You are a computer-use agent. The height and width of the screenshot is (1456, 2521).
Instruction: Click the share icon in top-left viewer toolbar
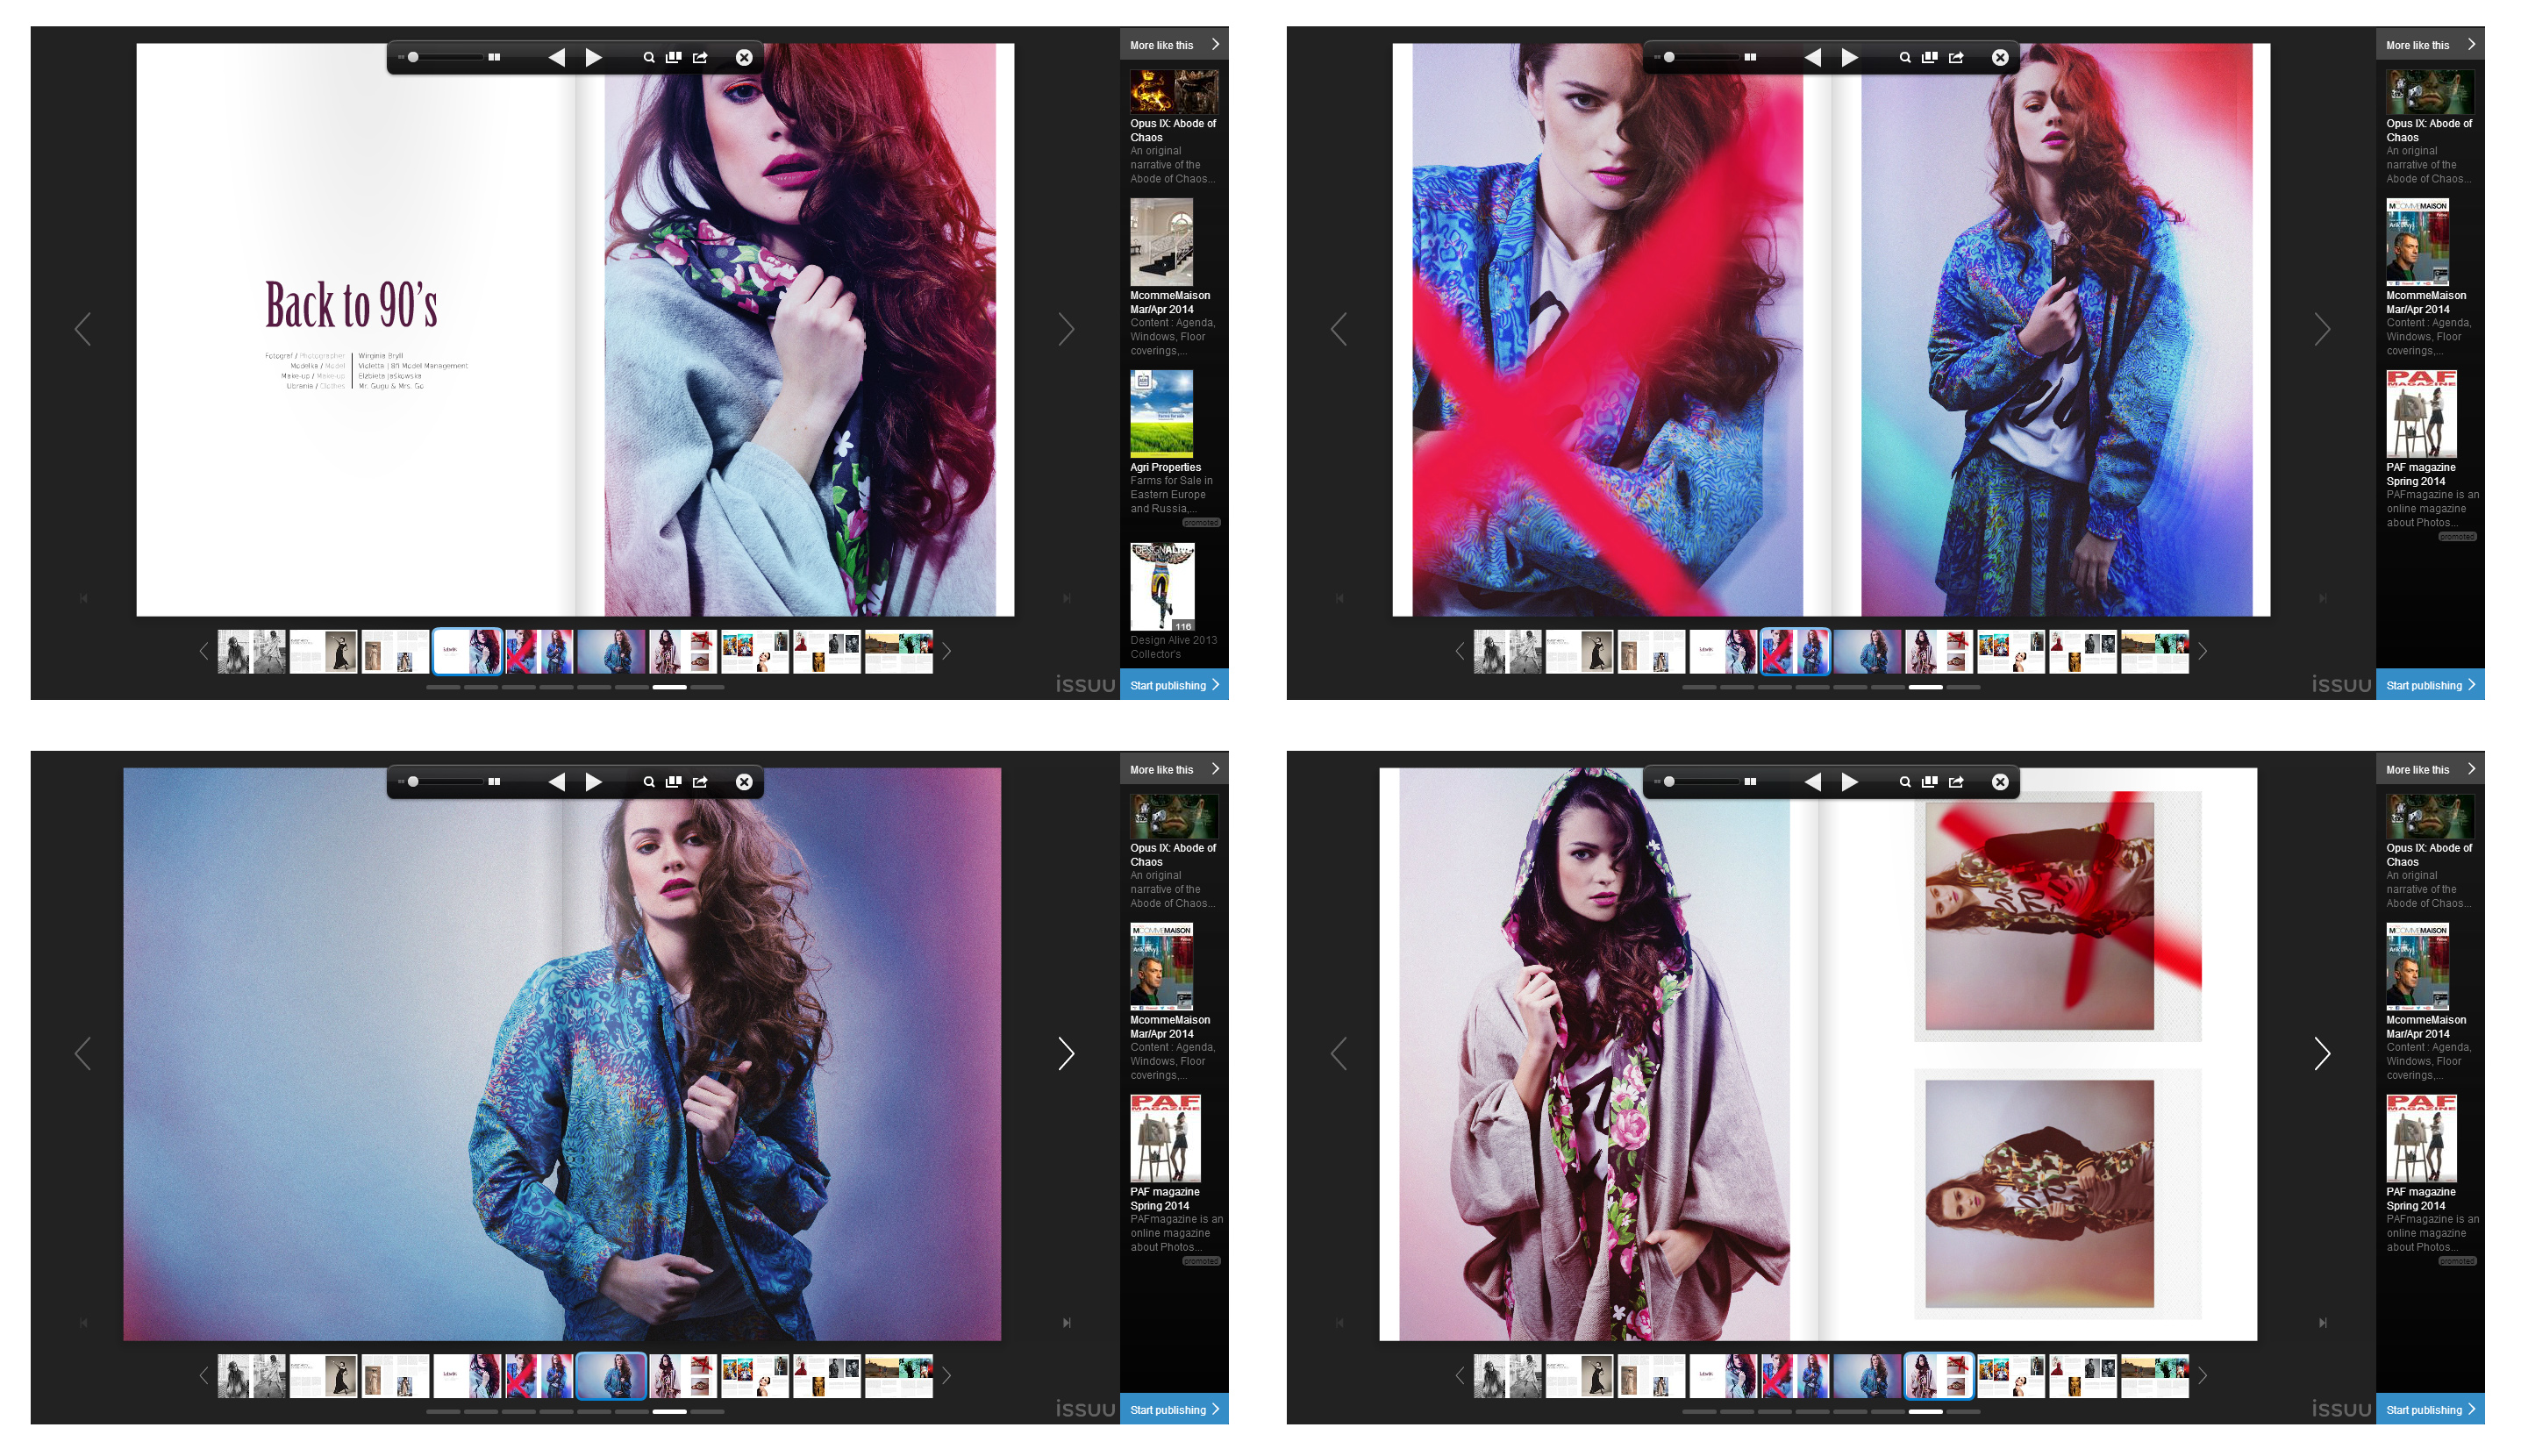[701, 58]
